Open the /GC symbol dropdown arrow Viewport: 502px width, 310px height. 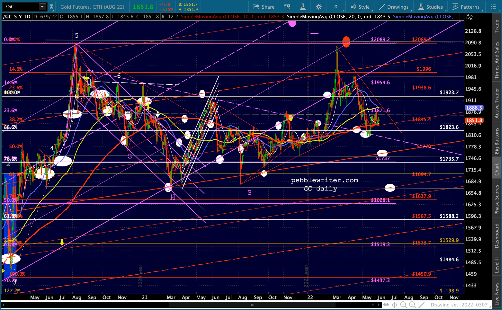pyautogui.click(x=42, y=7)
